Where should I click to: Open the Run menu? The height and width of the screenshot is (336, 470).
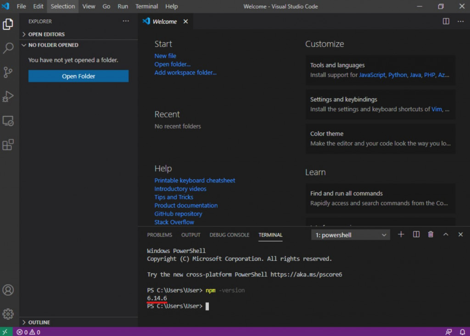pyautogui.click(x=123, y=6)
